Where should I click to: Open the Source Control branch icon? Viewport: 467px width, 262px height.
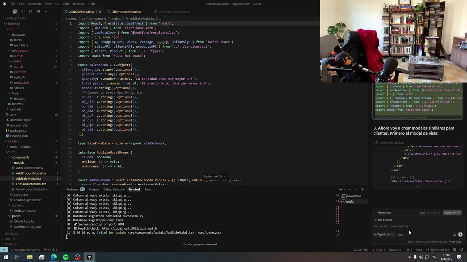[x=30, y=12]
